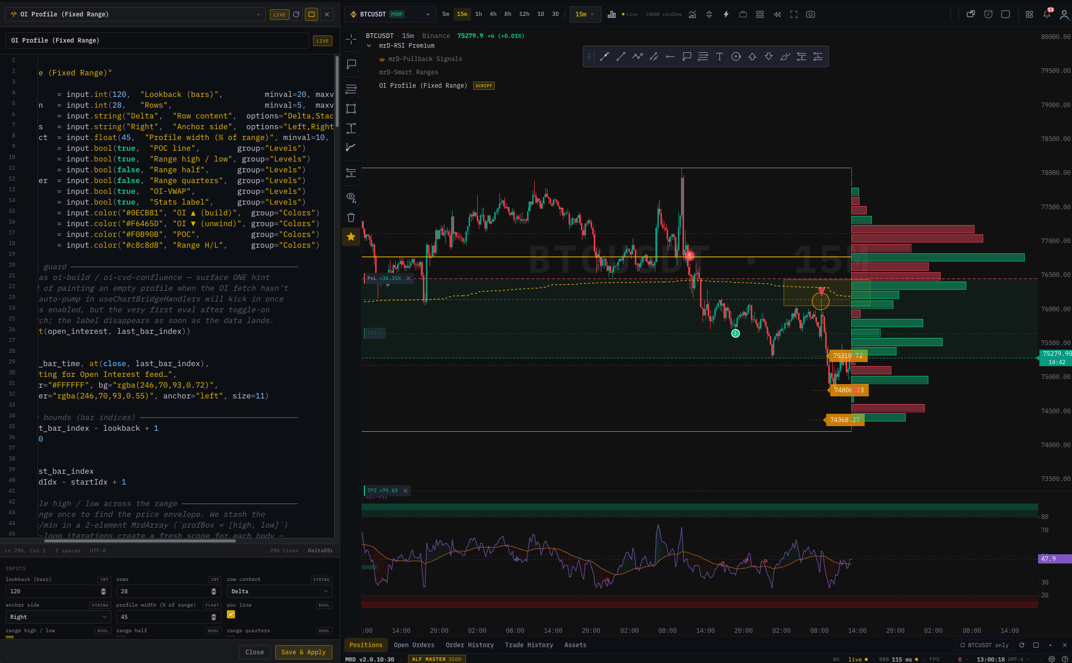
Task: Select the Text tool in drawing toolbar
Action: (x=719, y=57)
